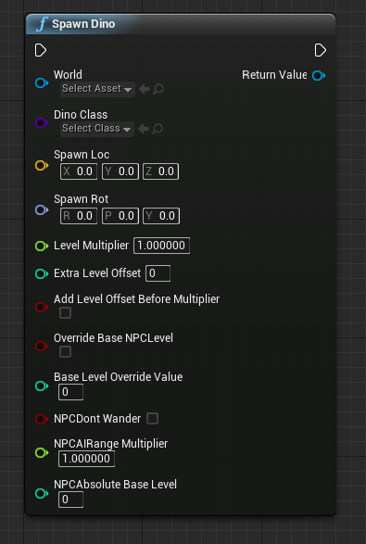Image resolution: width=366 pixels, height=544 pixels.
Task: Click the Spawn Rot P value field
Action: coord(120,216)
